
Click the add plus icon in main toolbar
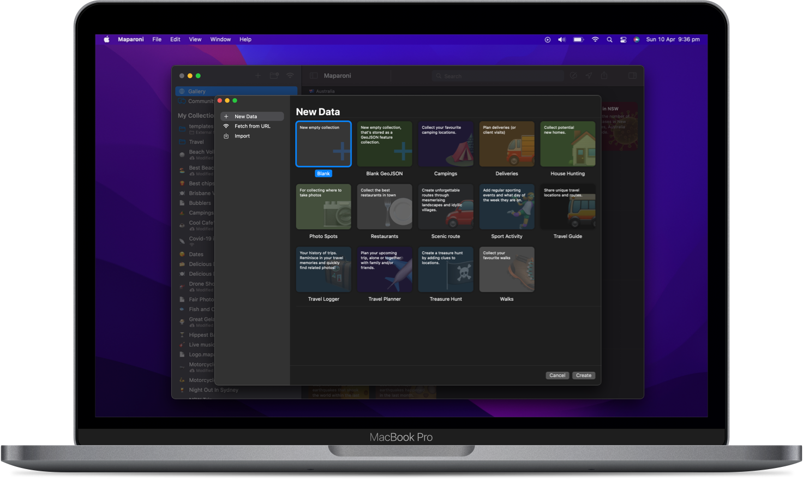[x=258, y=76]
